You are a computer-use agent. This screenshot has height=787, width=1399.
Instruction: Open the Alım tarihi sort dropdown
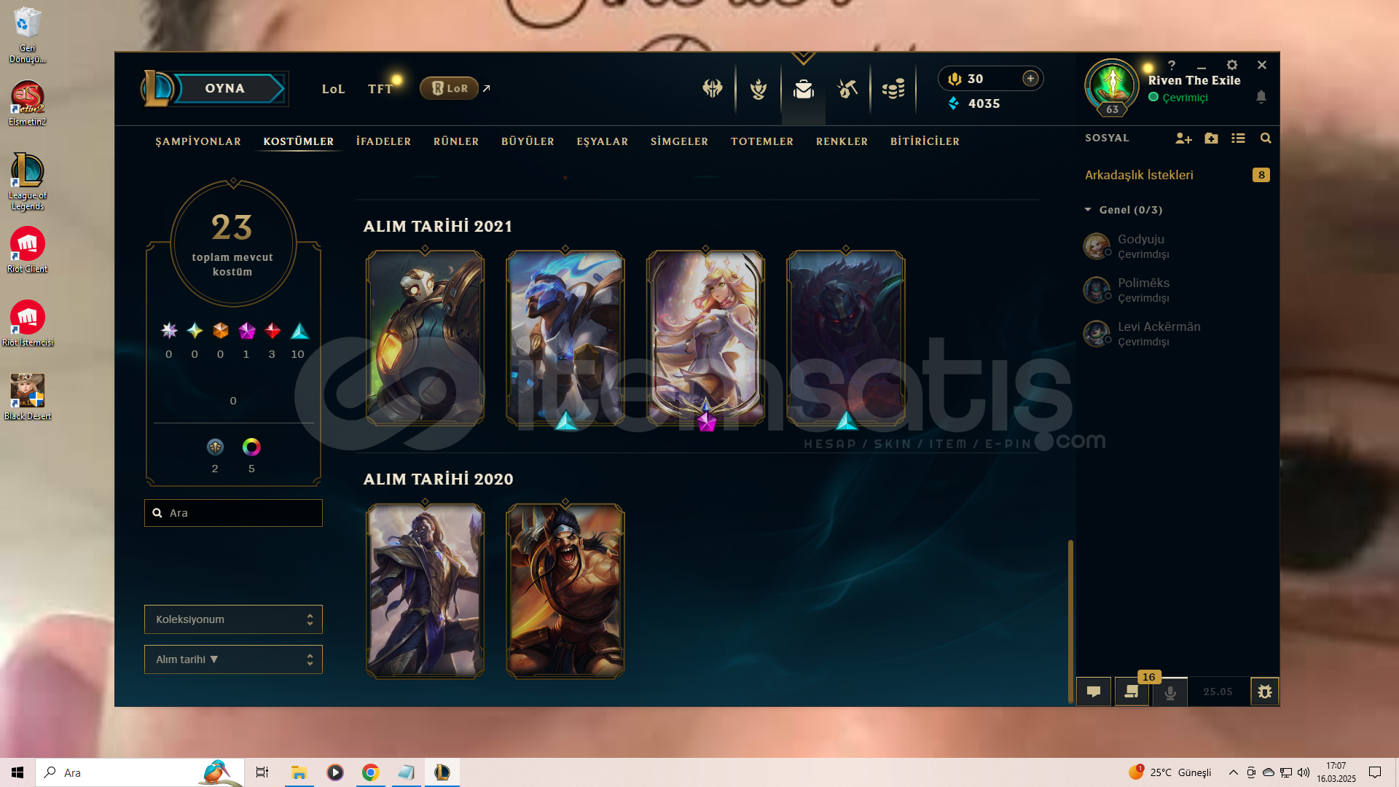233,659
